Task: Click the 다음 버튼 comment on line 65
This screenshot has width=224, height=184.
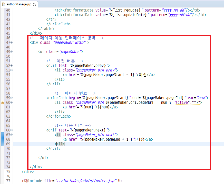Action: click(73, 126)
